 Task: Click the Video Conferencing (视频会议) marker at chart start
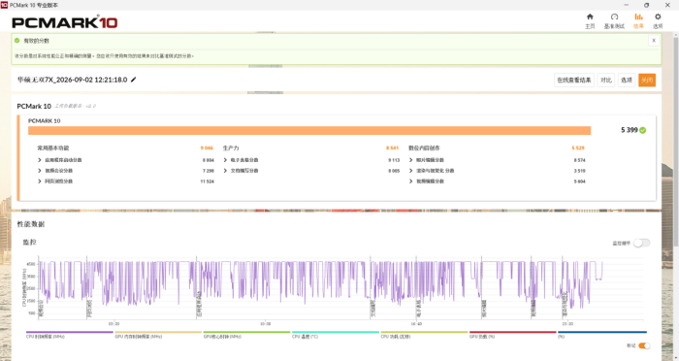[x=41, y=308]
